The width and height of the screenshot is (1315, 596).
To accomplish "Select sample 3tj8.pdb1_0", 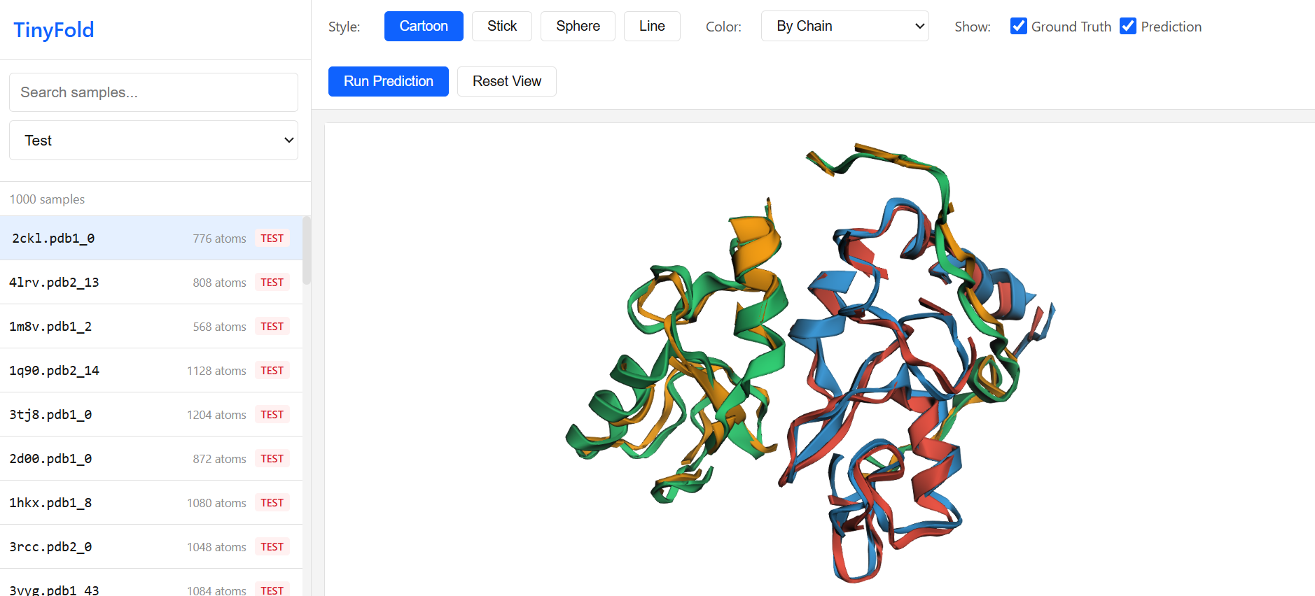I will [151, 415].
